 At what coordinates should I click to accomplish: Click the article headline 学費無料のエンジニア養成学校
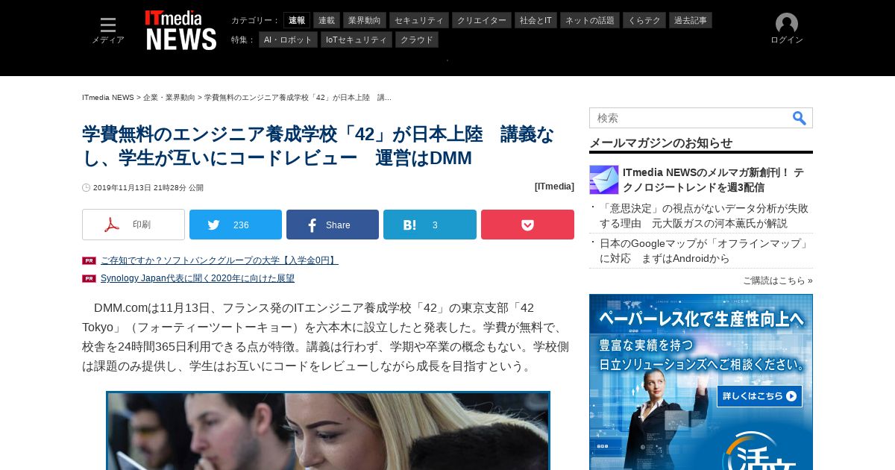(x=318, y=146)
